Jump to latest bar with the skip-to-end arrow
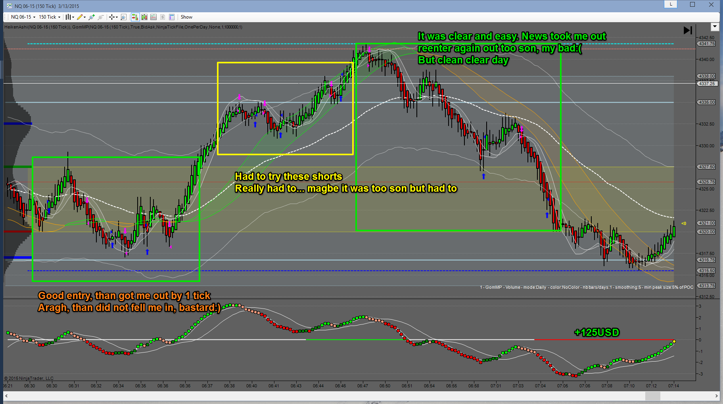The height and width of the screenshot is (404, 723). coord(688,30)
